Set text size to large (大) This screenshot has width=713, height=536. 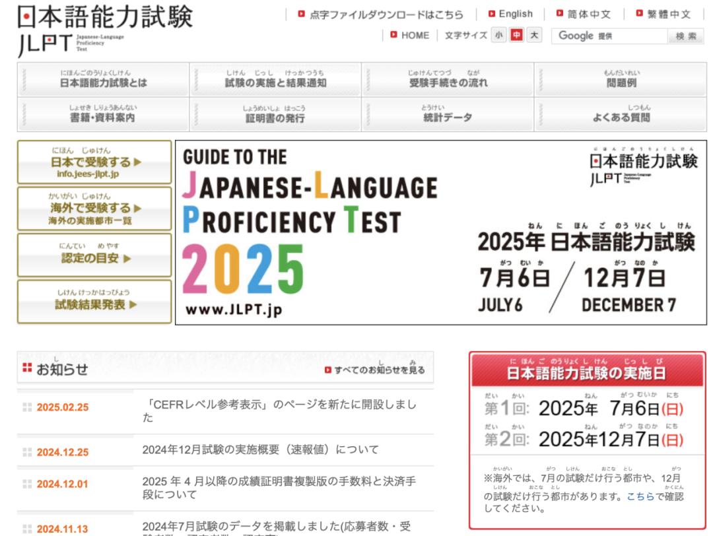tap(534, 35)
